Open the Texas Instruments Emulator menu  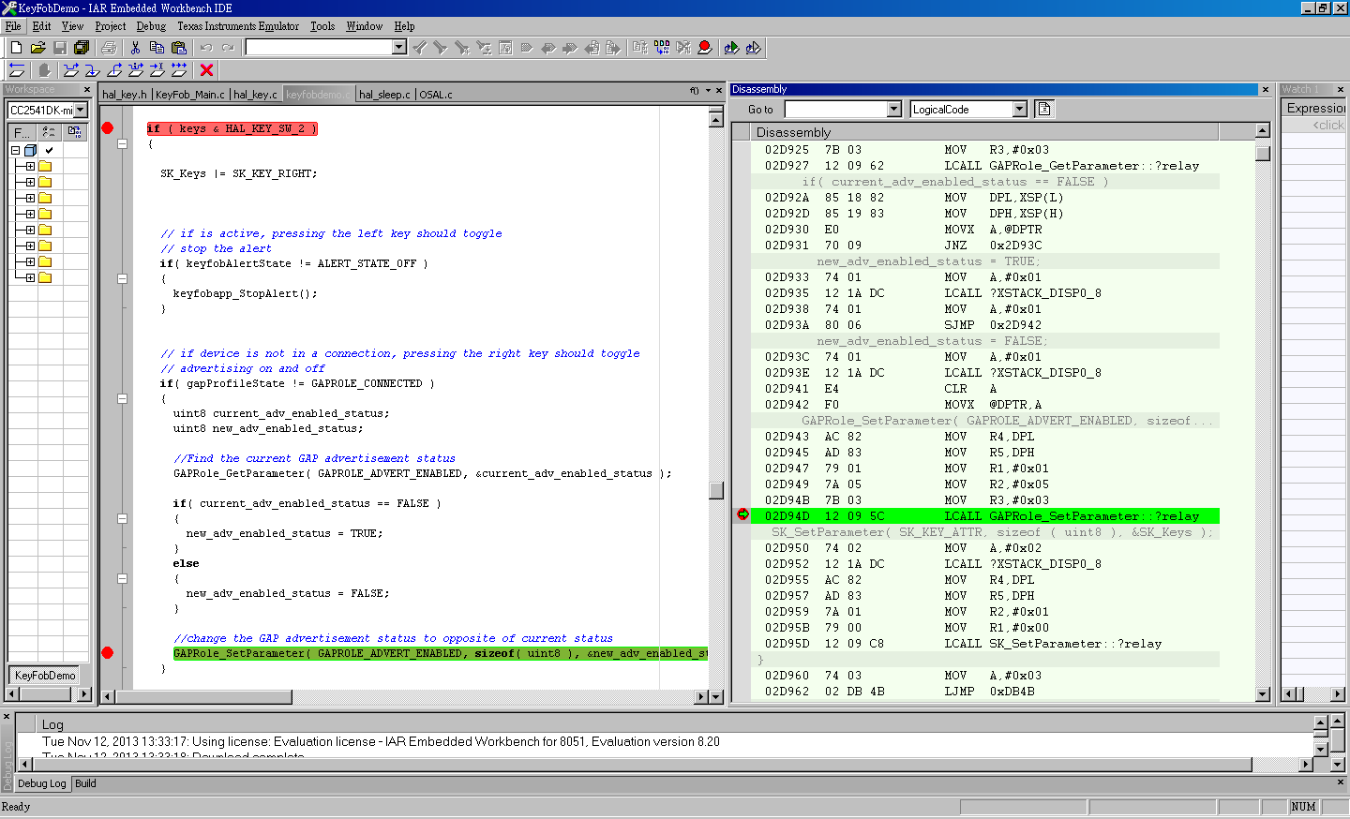pos(238,26)
